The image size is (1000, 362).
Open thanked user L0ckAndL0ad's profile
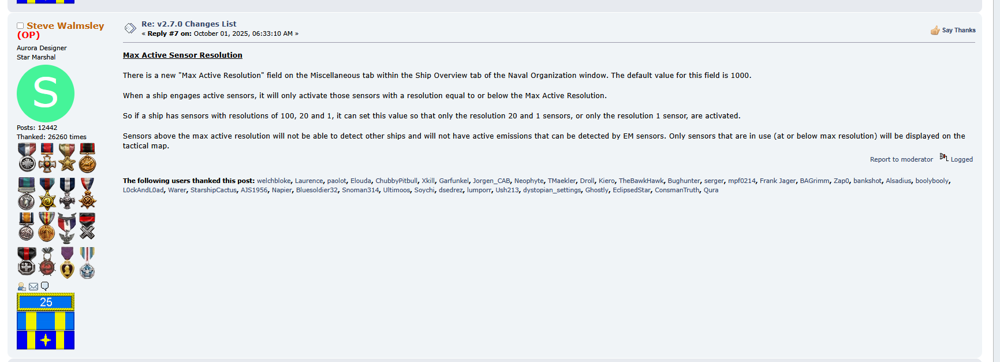(143, 190)
